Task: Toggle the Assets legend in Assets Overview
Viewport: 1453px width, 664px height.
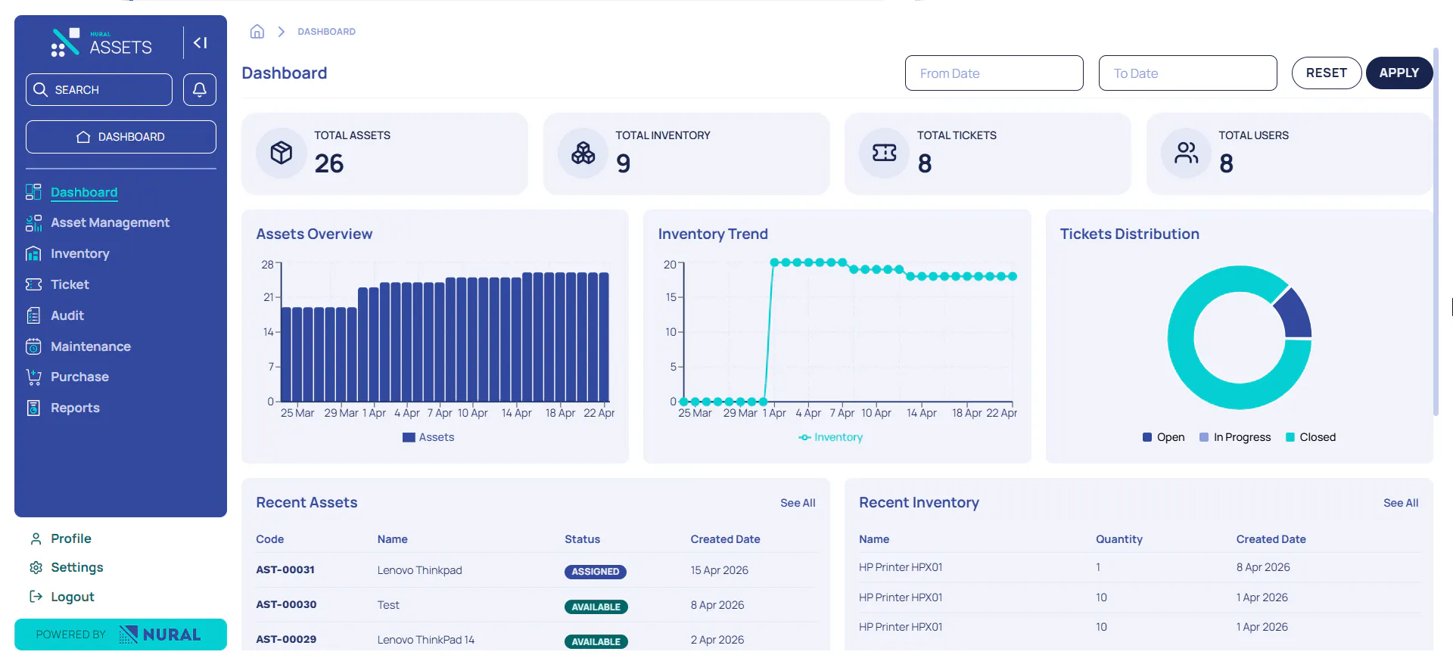Action: pyautogui.click(x=428, y=437)
